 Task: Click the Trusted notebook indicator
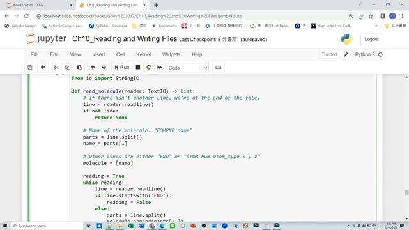[x=329, y=54]
